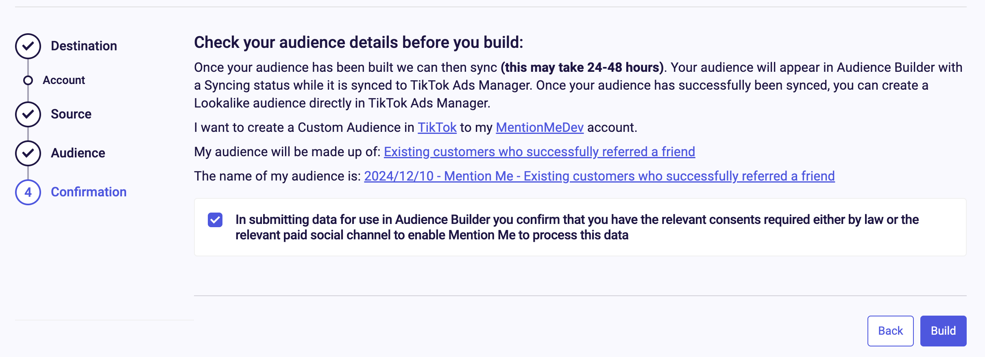Click the Audience step checkmark circle
The width and height of the screenshot is (985, 357).
(x=28, y=153)
